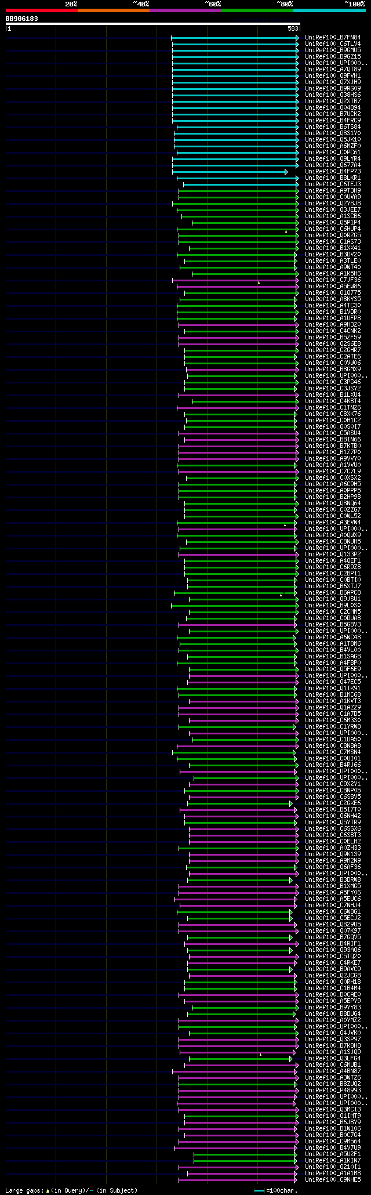The image size is (371, 1195).
Task: Click label UniRef100_C6W8G1
Action: (x=333, y=912)
